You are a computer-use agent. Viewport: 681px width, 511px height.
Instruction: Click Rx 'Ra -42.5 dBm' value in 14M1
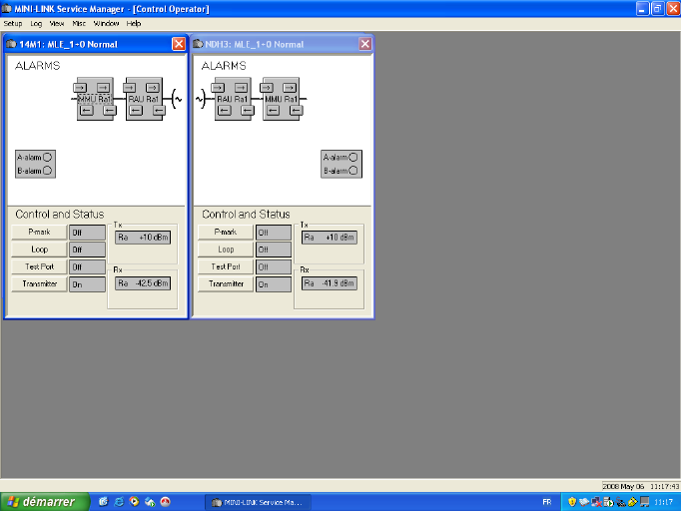(x=143, y=283)
